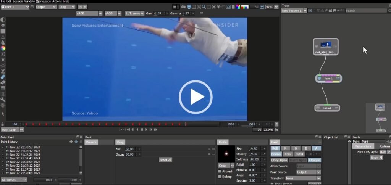This screenshot has width=391, height=185.
Task: Click the plus icon next to Paint 1 dropdown
Action: pos(32,7)
